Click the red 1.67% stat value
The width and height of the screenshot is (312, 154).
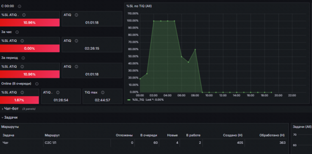point(19,100)
